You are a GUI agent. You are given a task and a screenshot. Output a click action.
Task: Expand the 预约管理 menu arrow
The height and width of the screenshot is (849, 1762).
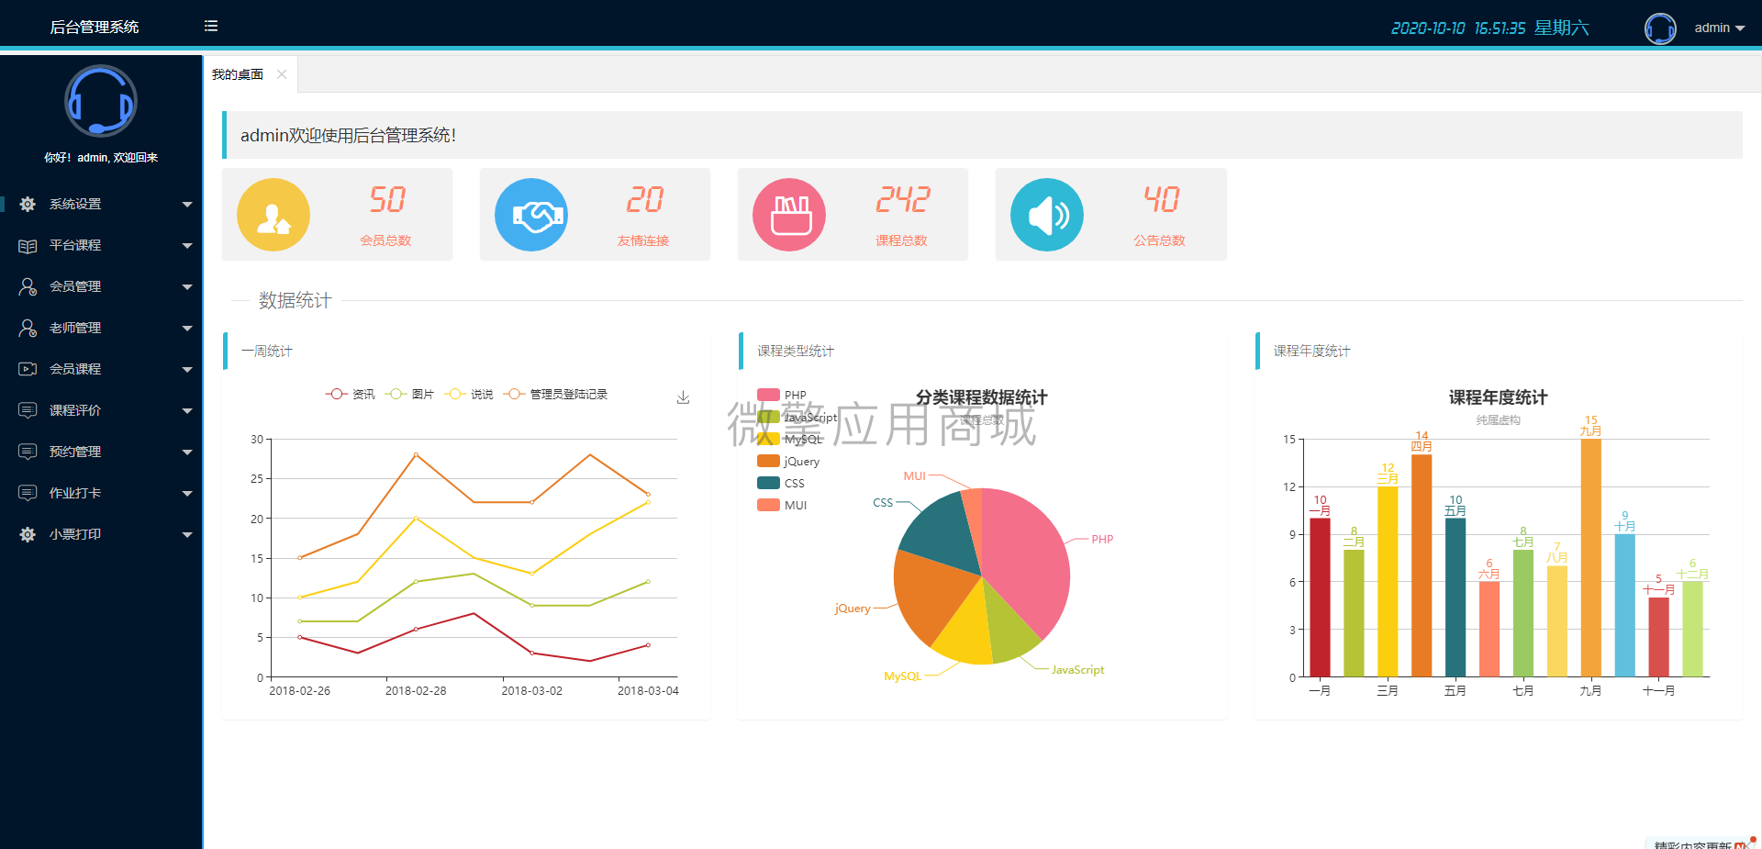(x=187, y=452)
